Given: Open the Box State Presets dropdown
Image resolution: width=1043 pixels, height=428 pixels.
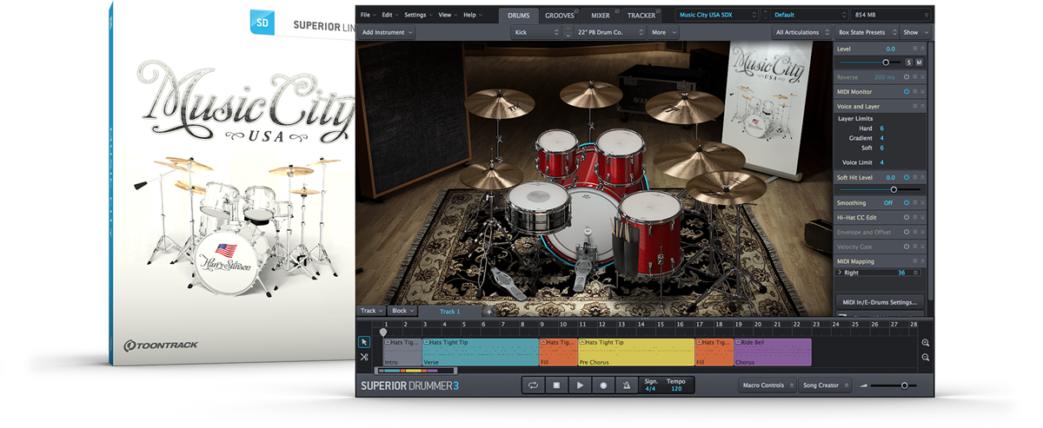Looking at the screenshot, I should [865, 32].
